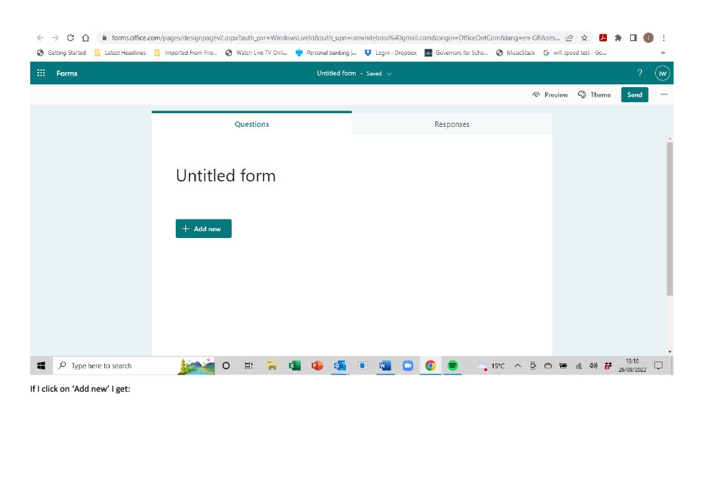The width and height of the screenshot is (703, 498).
Task: Show more bookmarks chevron
Action: point(662,53)
